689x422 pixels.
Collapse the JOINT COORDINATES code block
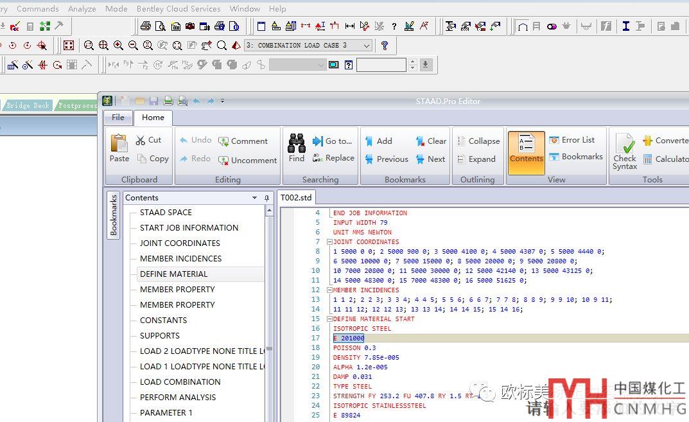[x=329, y=242]
